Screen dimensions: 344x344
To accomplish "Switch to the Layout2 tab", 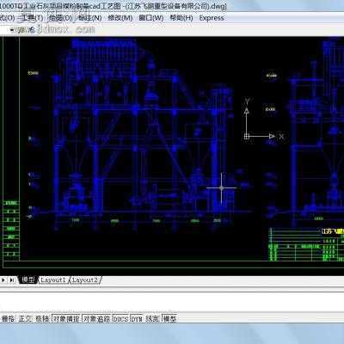I will point(85,279).
